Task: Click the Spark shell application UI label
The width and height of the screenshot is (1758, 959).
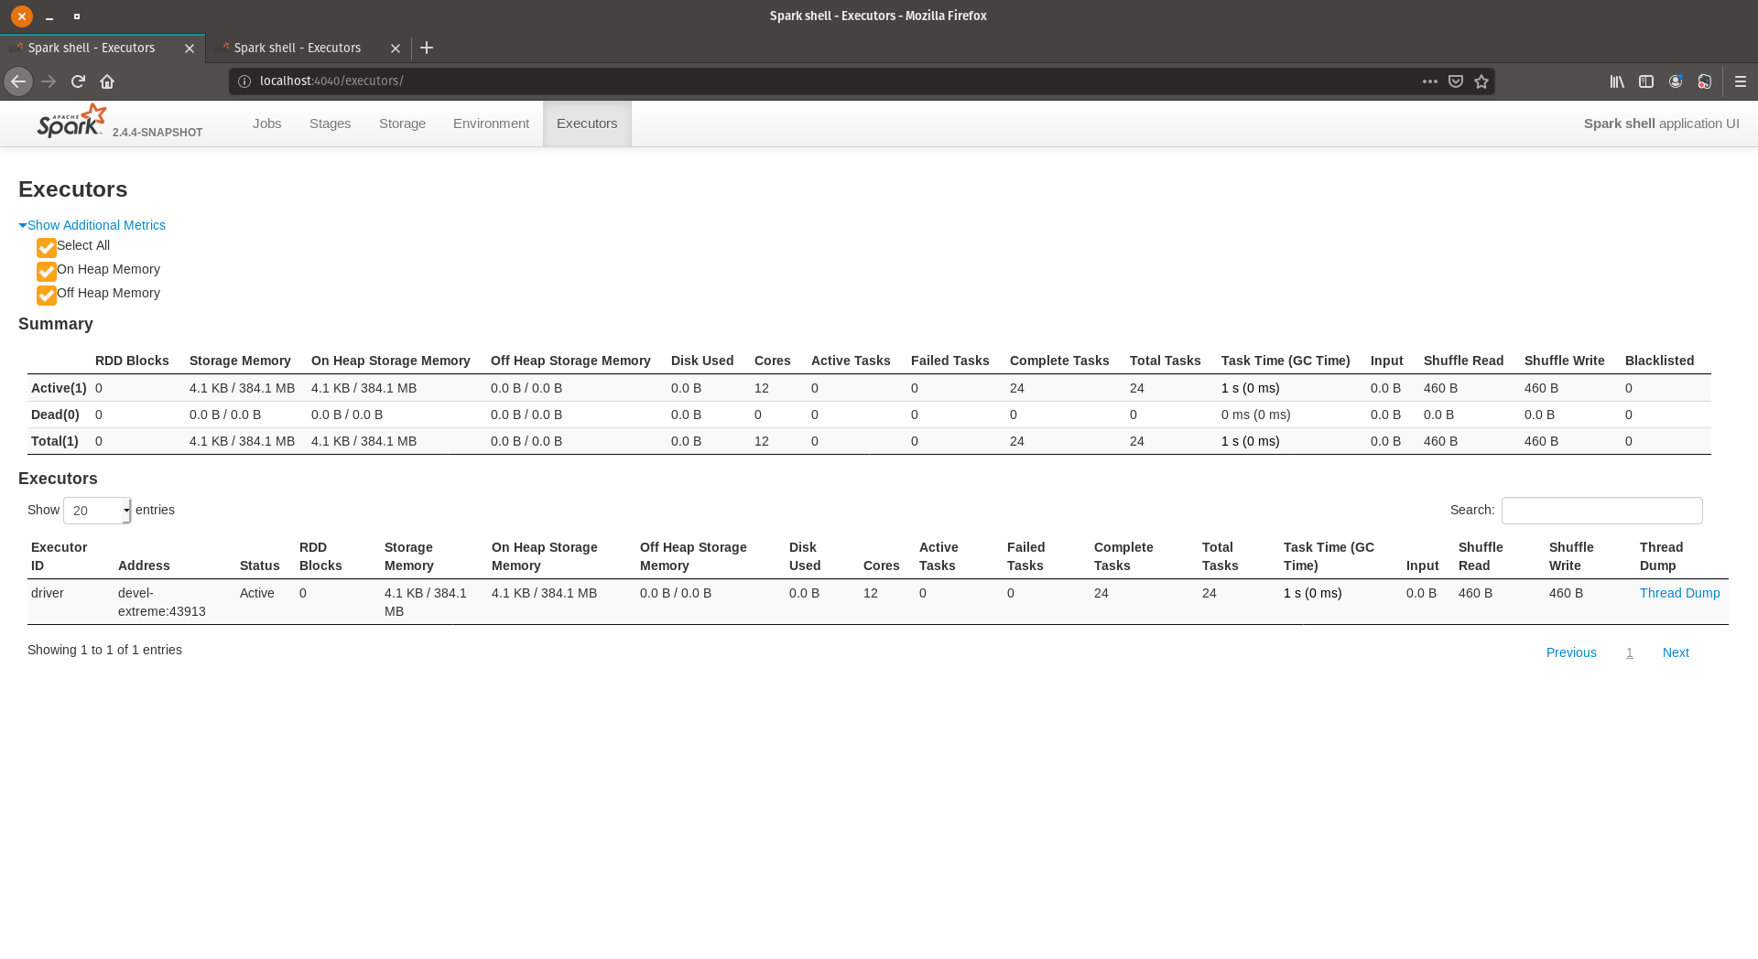Action: [1661, 124]
